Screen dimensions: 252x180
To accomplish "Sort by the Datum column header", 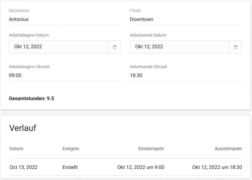I will click(16, 149).
